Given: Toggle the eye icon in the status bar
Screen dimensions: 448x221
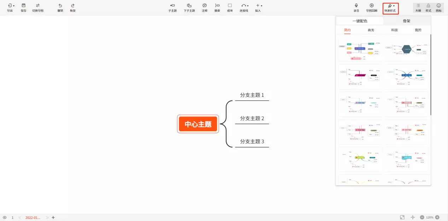Looking at the screenshot, I should (5, 217).
